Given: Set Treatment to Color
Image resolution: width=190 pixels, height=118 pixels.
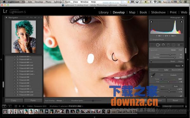Looking at the screenshot, I should (x=166, y=70).
